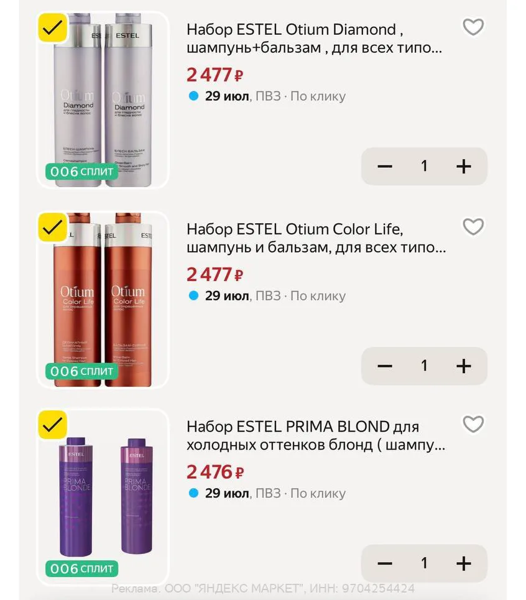Increase quantity of Otium Diamond set
The height and width of the screenshot is (600, 526).
click(x=464, y=167)
